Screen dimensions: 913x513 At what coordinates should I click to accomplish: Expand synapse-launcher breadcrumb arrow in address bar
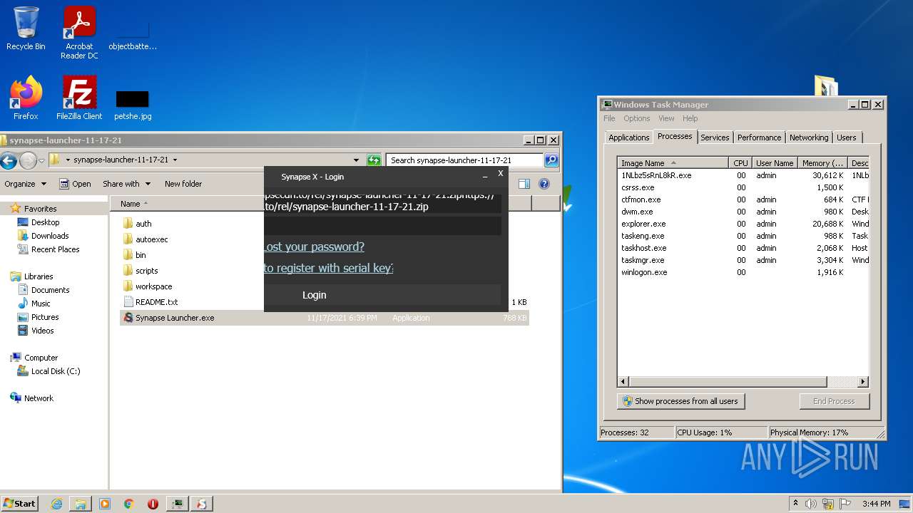coord(175,160)
